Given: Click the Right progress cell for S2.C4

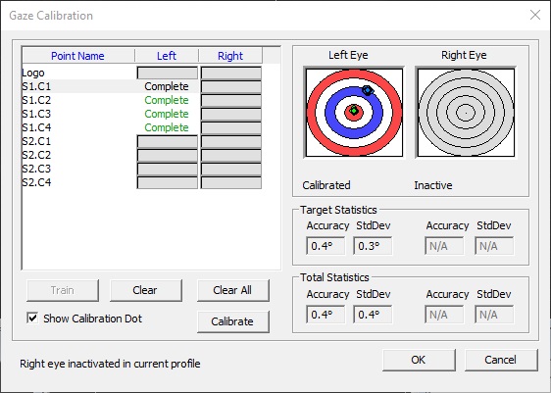Looking at the screenshot, I should click(x=231, y=182).
